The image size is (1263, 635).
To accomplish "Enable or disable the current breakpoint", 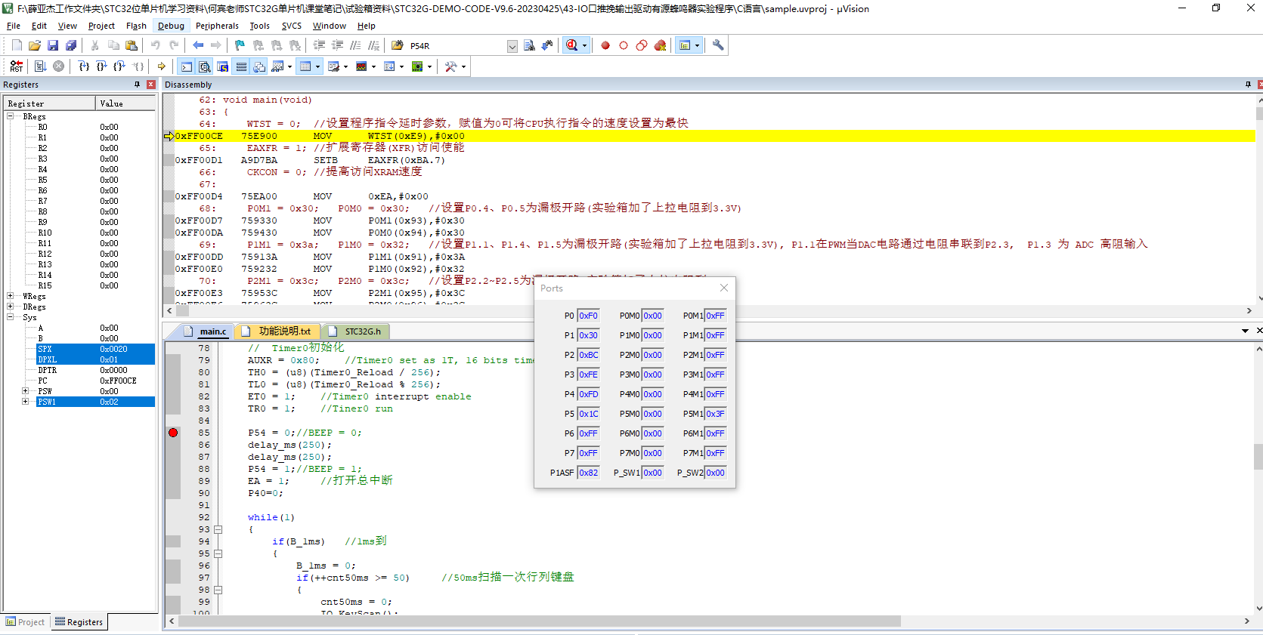I will (x=624, y=45).
